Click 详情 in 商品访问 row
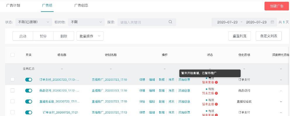The width and height of the screenshot is (290, 116). pyautogui.click(x=142, y=90)
